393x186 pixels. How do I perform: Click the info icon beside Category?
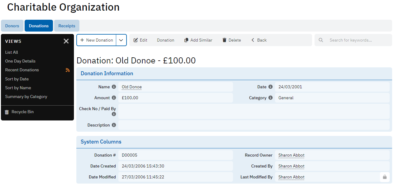pos(270,98)
